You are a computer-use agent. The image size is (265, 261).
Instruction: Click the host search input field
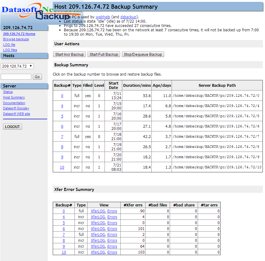tap(16, 77)
